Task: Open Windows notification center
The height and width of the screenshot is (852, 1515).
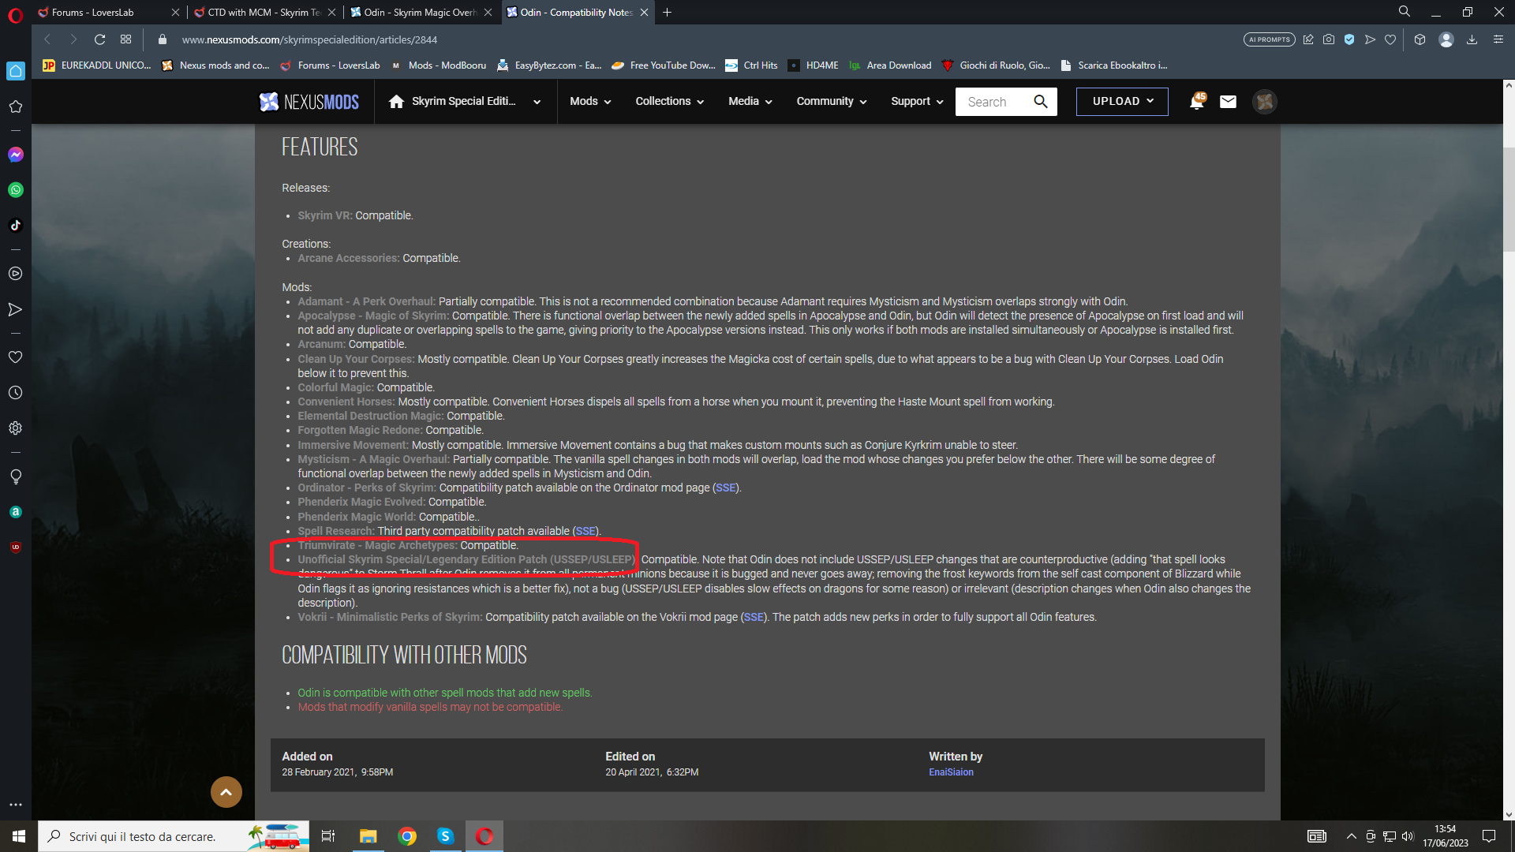Action: click(1489, 836)
